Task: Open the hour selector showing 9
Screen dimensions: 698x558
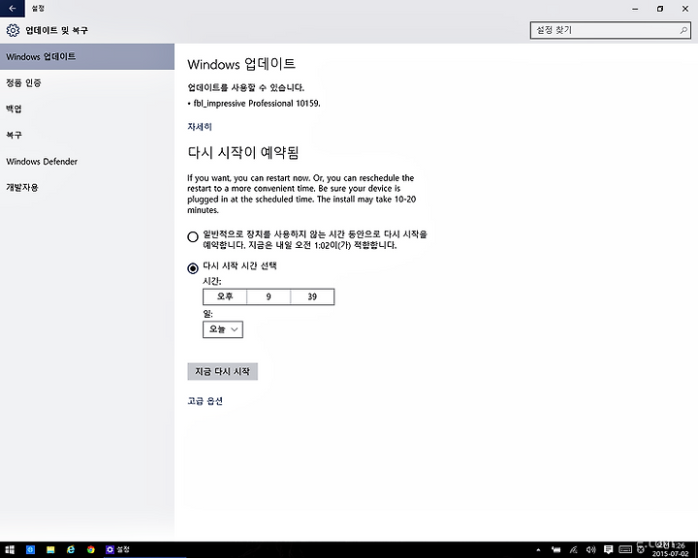Action: 269,296
